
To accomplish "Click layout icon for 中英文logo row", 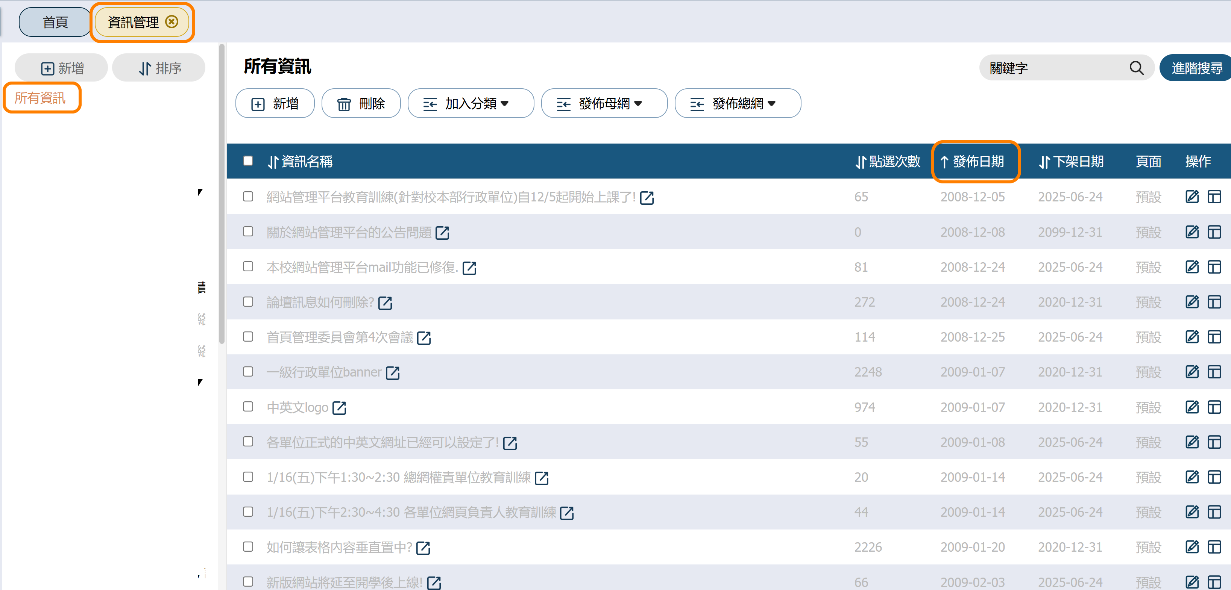I will [1214, 407].
